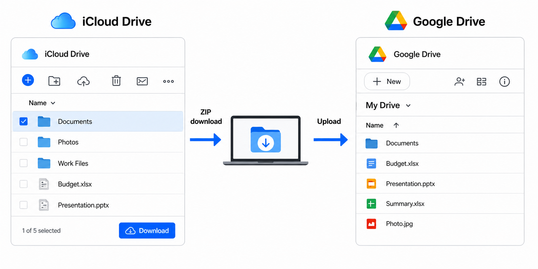Screen dimensions: 538x269
Task: Open Documents folder name in Google Drive
Action: (402, 143)
